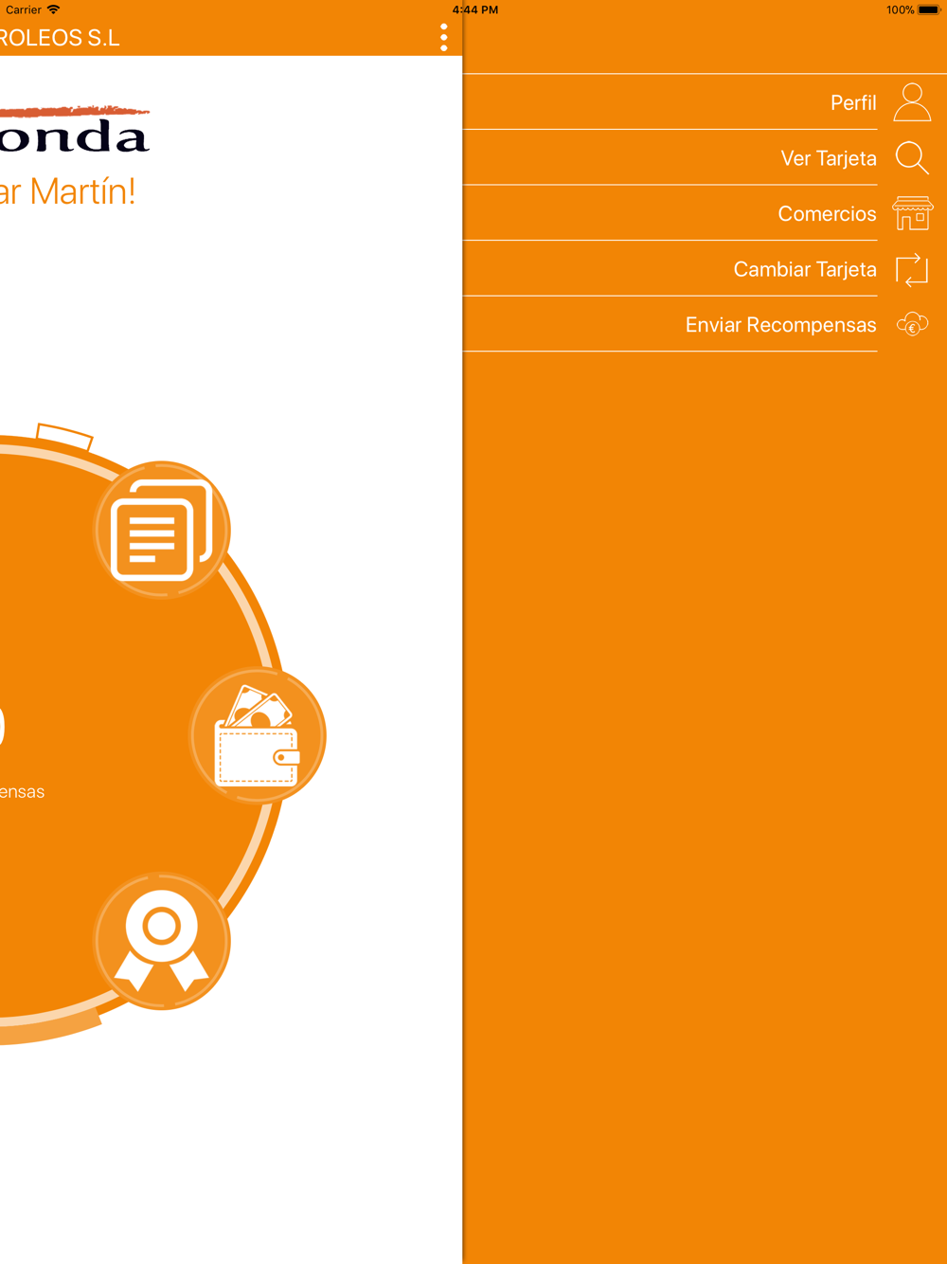Image resolution: width=947 pixels, height=1264 pixels.
Task: Tap the three-dot overflow menu icon
Action: pyautogui.click(x=443, y=38)
